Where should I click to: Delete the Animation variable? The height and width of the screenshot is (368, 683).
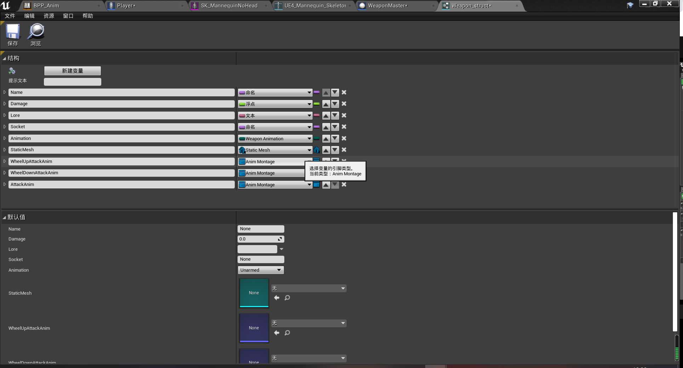344,138
